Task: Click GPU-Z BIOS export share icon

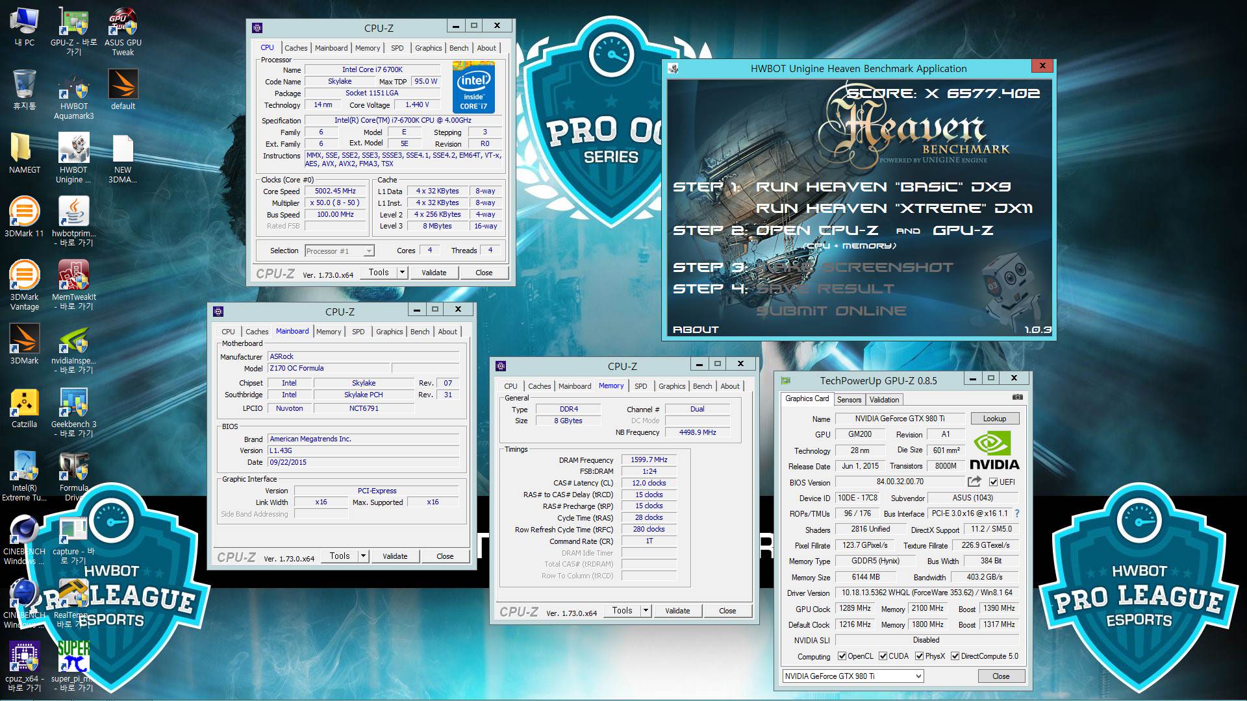Action: [974, 482]
